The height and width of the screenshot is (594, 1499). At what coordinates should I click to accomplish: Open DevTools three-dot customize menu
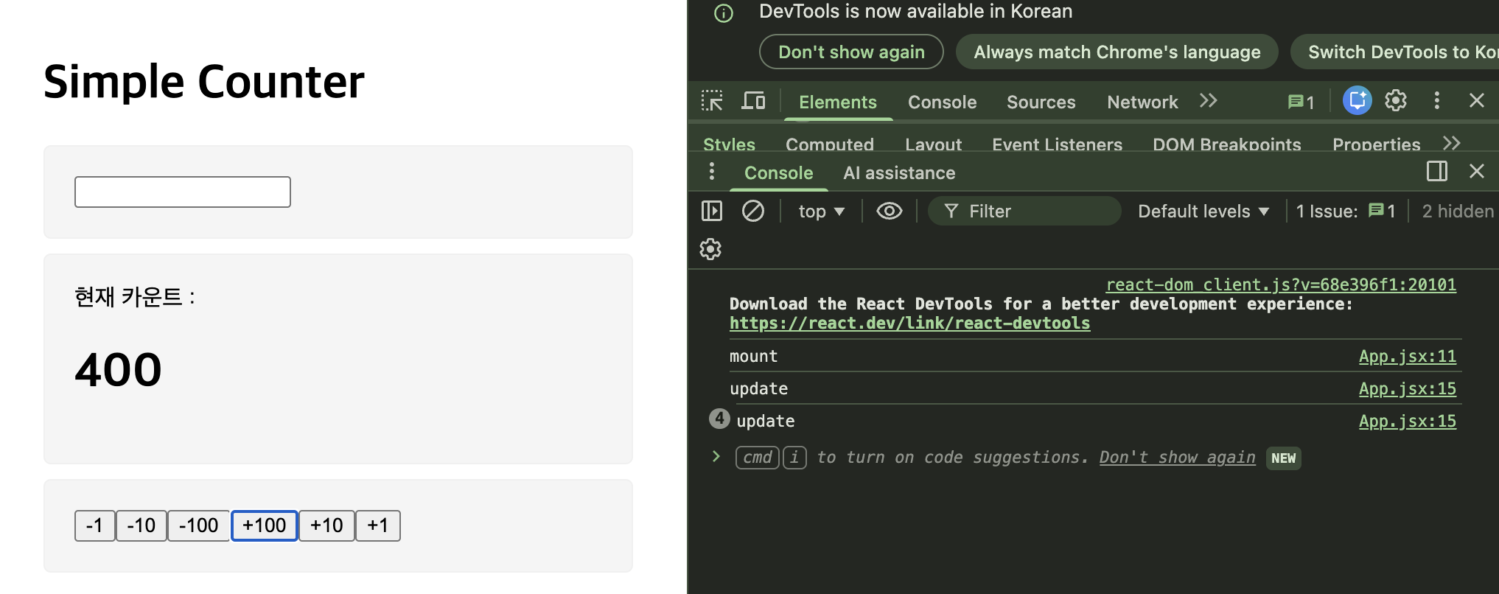[x=1436, y=101]
